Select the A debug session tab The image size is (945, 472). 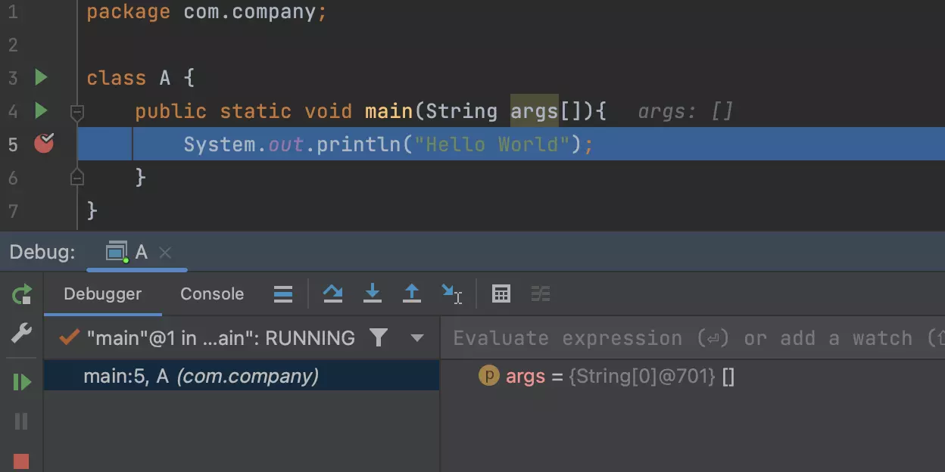click(127, 252)
